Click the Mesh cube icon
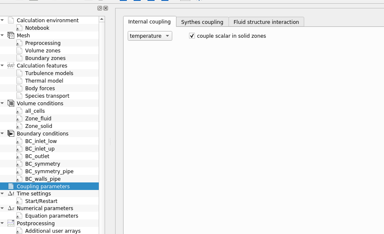The image size is (384, 234). [x=11, y=36]
